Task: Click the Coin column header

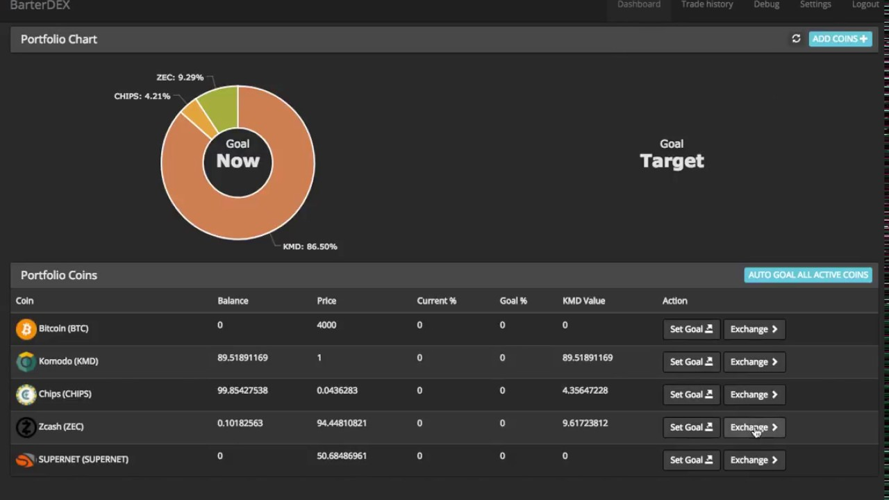Action: click(x=24, y=301)
